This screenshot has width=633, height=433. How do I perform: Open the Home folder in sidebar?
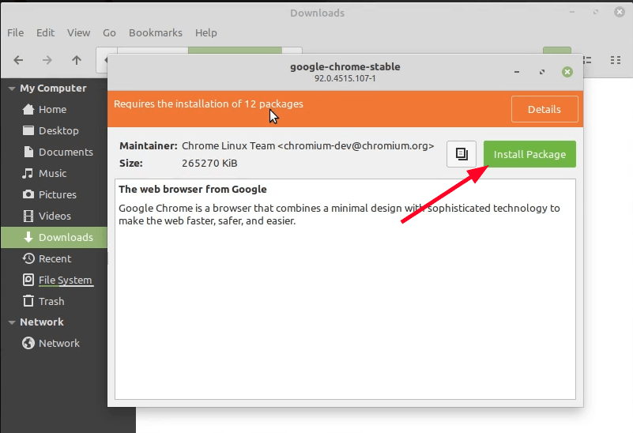52,110
